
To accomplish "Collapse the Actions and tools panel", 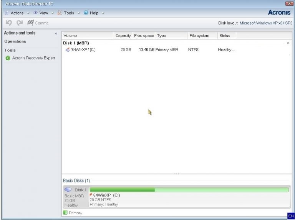I will pyautogui.click(x=56, y=33).
